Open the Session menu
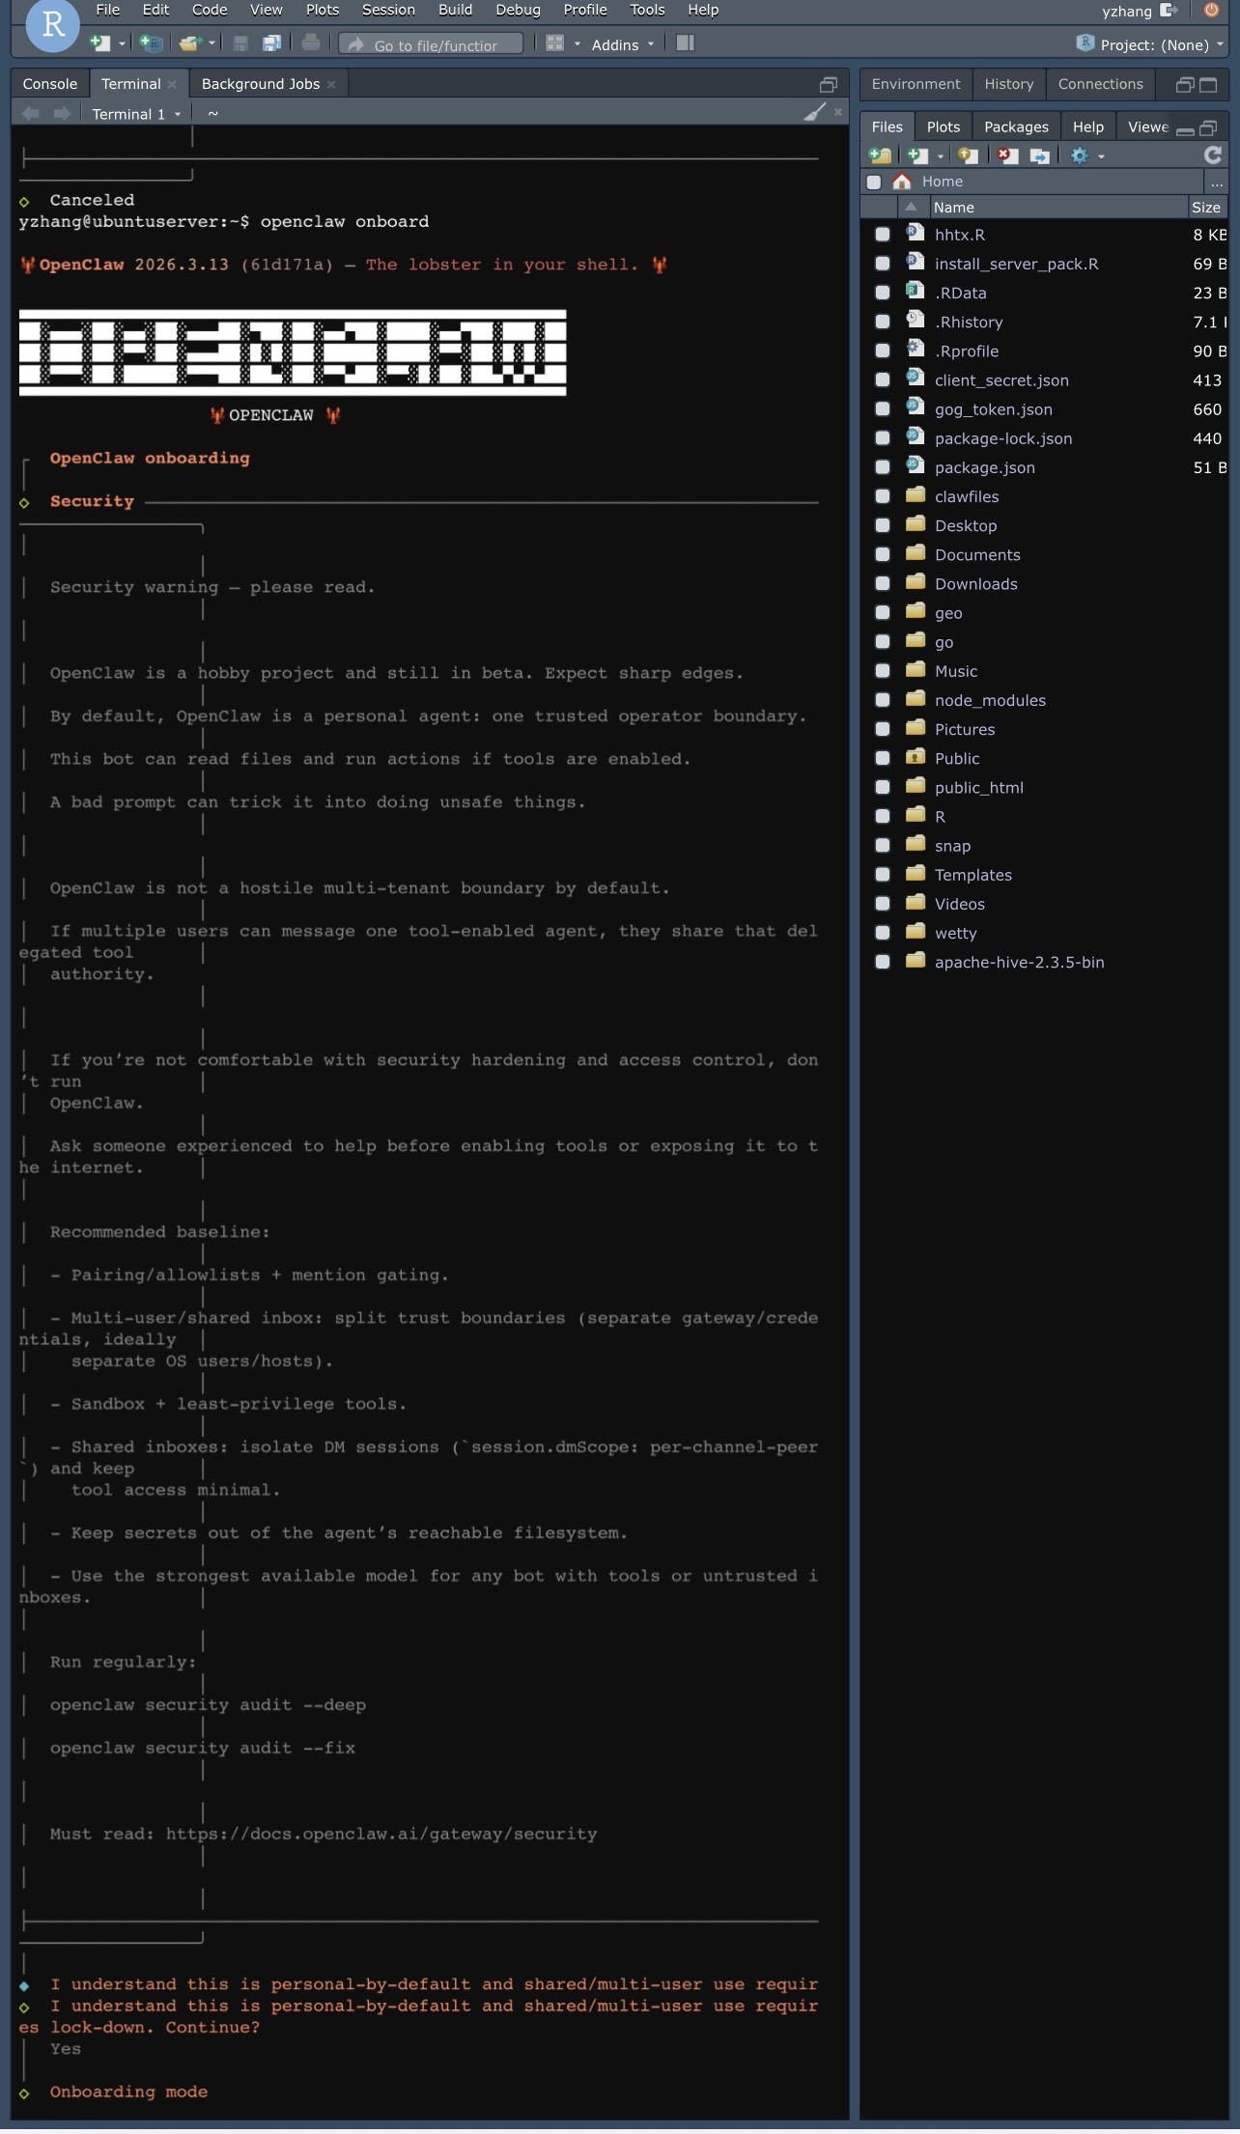 (x=388, y=10)
